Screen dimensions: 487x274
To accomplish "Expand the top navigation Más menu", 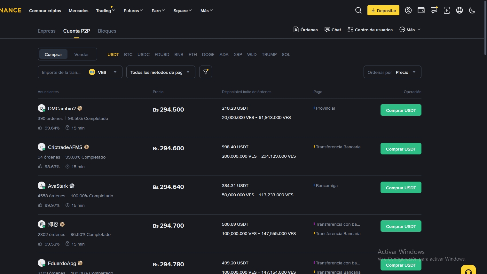I will point(207,11).
